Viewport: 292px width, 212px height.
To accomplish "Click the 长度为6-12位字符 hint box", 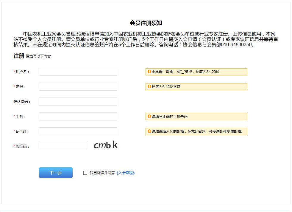I will click(x=196, y=87).
